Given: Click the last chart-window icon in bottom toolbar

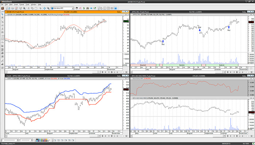Looking at the screenshot, I should (x=73, y=140).
